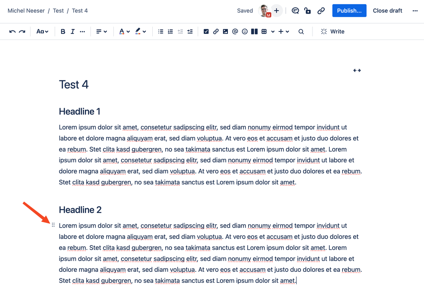Open the emoji picker

[x=245, y=32]
